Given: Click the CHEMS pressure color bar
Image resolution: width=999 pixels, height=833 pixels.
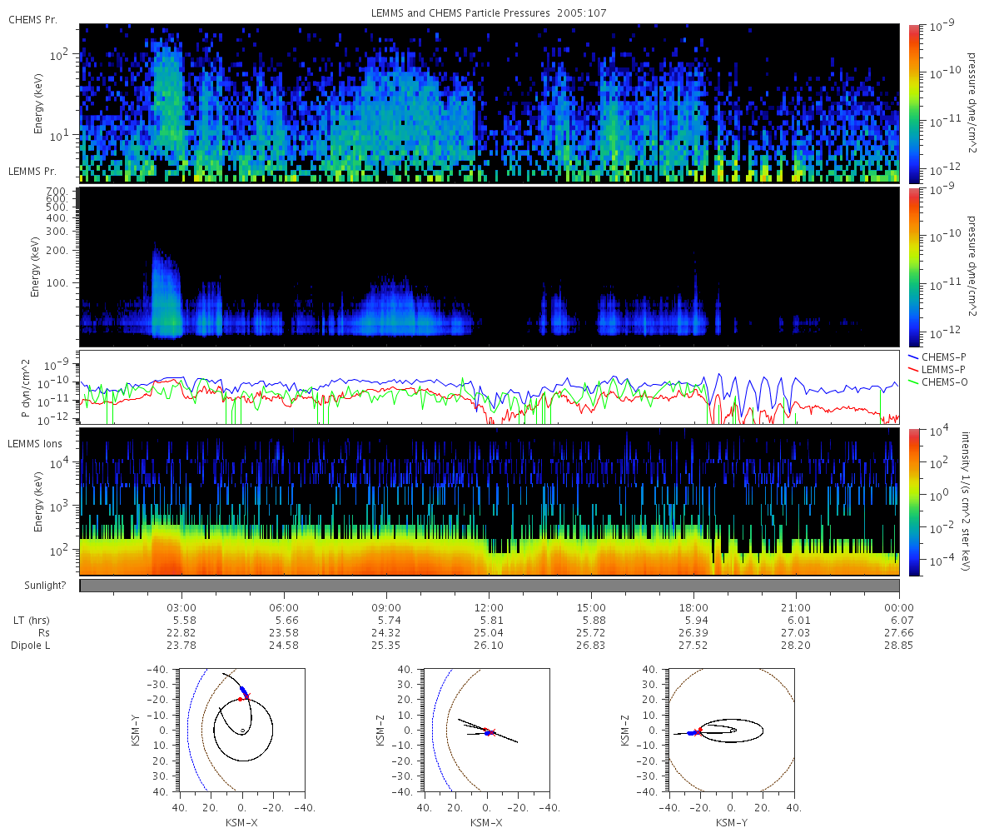Looking at the screenshot, I should coord(913,103).
